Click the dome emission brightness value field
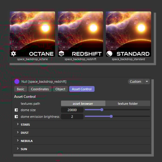The height and width of the screenshot is (162, 162). [x=72, y=117]
